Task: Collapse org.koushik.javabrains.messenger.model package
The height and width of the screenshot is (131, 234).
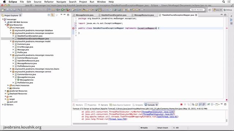Action: click(x=11, y=41)
